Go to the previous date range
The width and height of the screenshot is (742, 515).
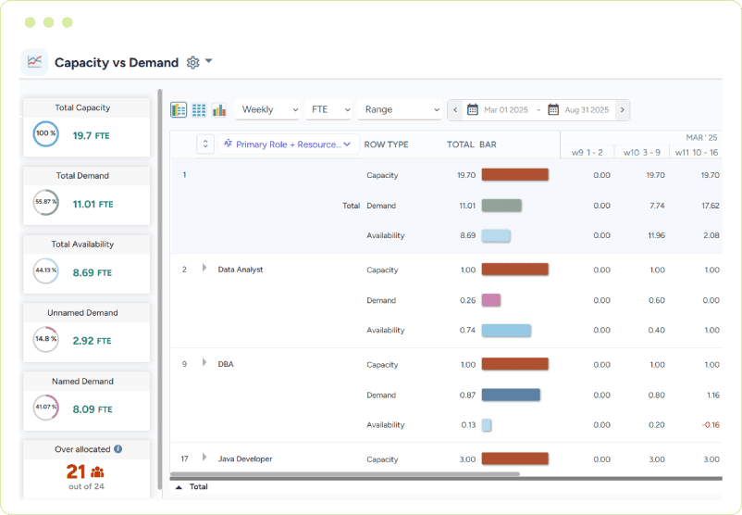point(455,110)
